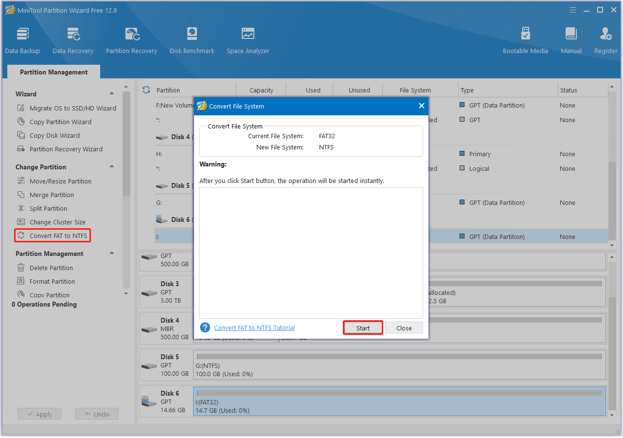Open the Space Analyzer tool
The image size is (623, 438).
point(248,40)
